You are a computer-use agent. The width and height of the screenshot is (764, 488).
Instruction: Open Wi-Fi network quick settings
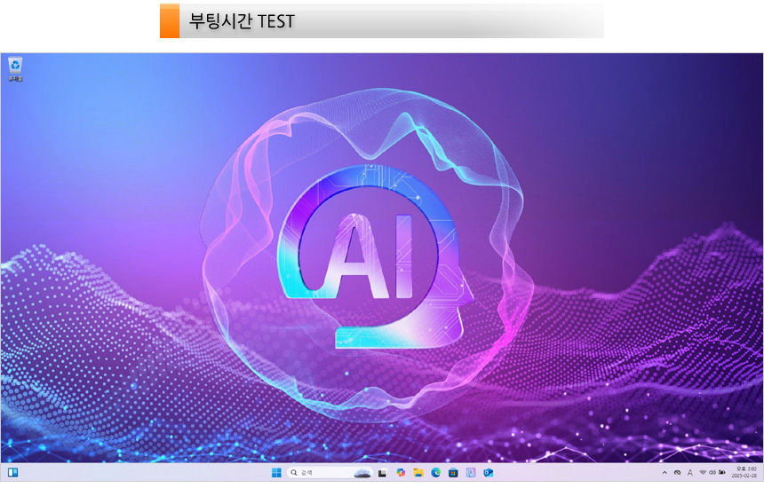(x=702, y=472)
